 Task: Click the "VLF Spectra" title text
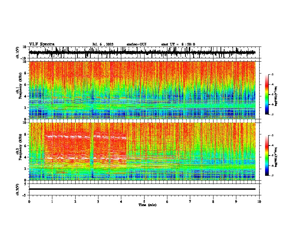click(42, 44)
